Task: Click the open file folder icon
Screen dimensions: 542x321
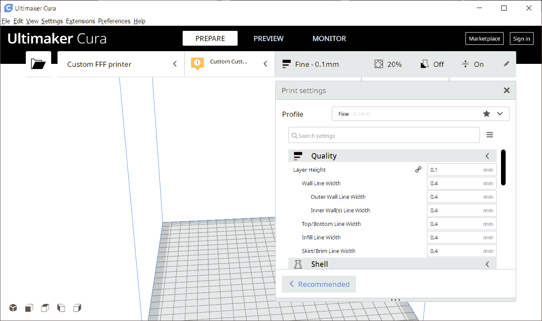Action: (x=38, y=64)
